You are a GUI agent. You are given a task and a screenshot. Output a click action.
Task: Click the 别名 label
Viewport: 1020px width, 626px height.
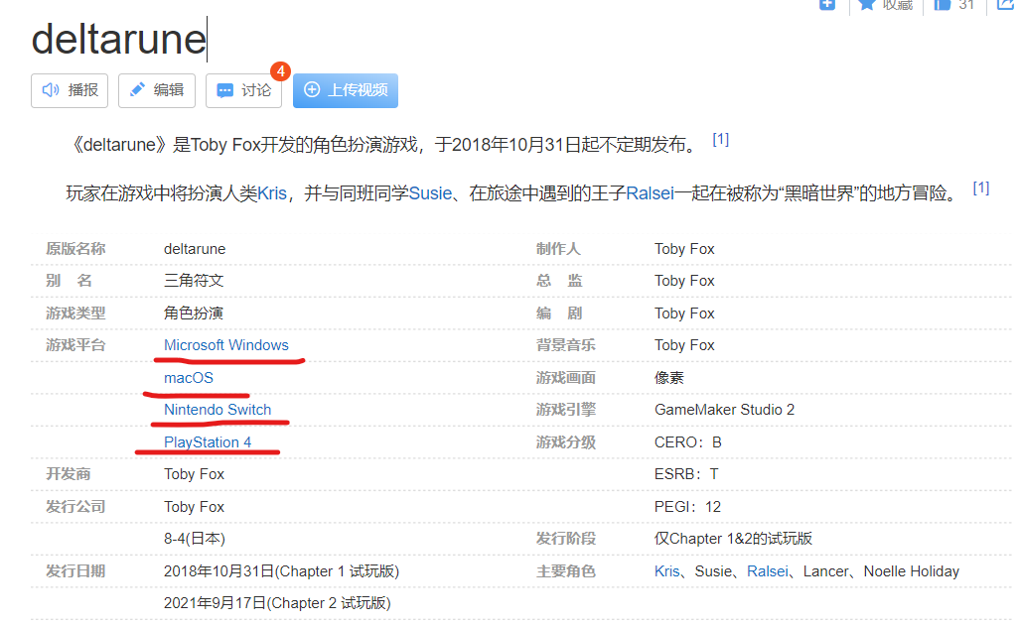[x=69, y=281]
